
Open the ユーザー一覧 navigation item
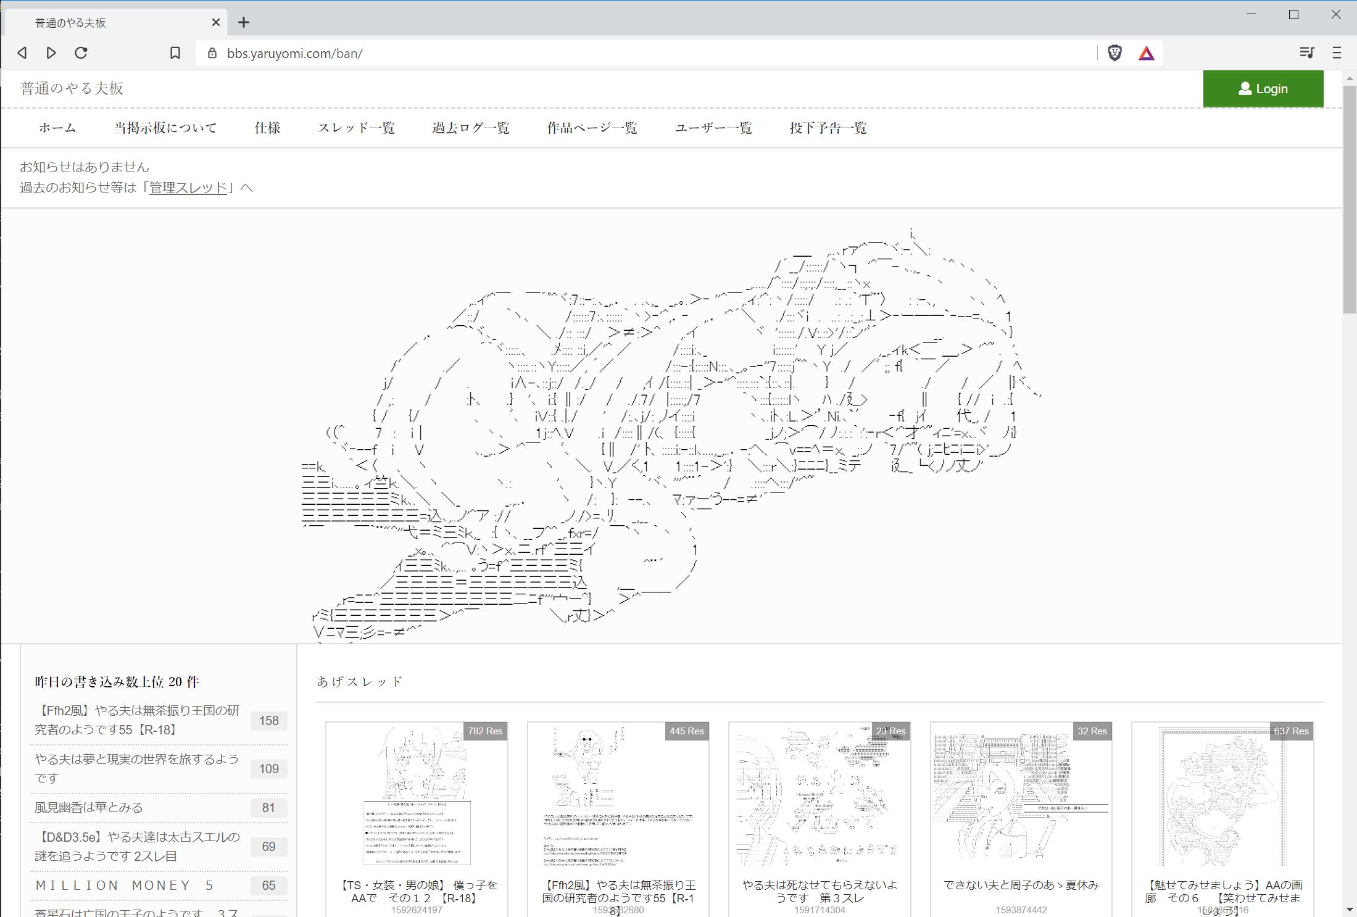(713, 128)
